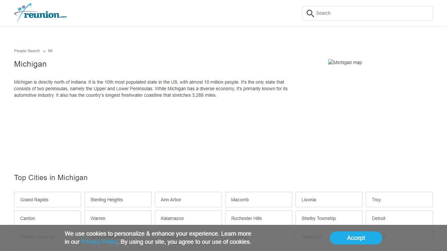The image size is (447, 251).
Task: Click the reunion.com logo
Action: pos(40,13)
